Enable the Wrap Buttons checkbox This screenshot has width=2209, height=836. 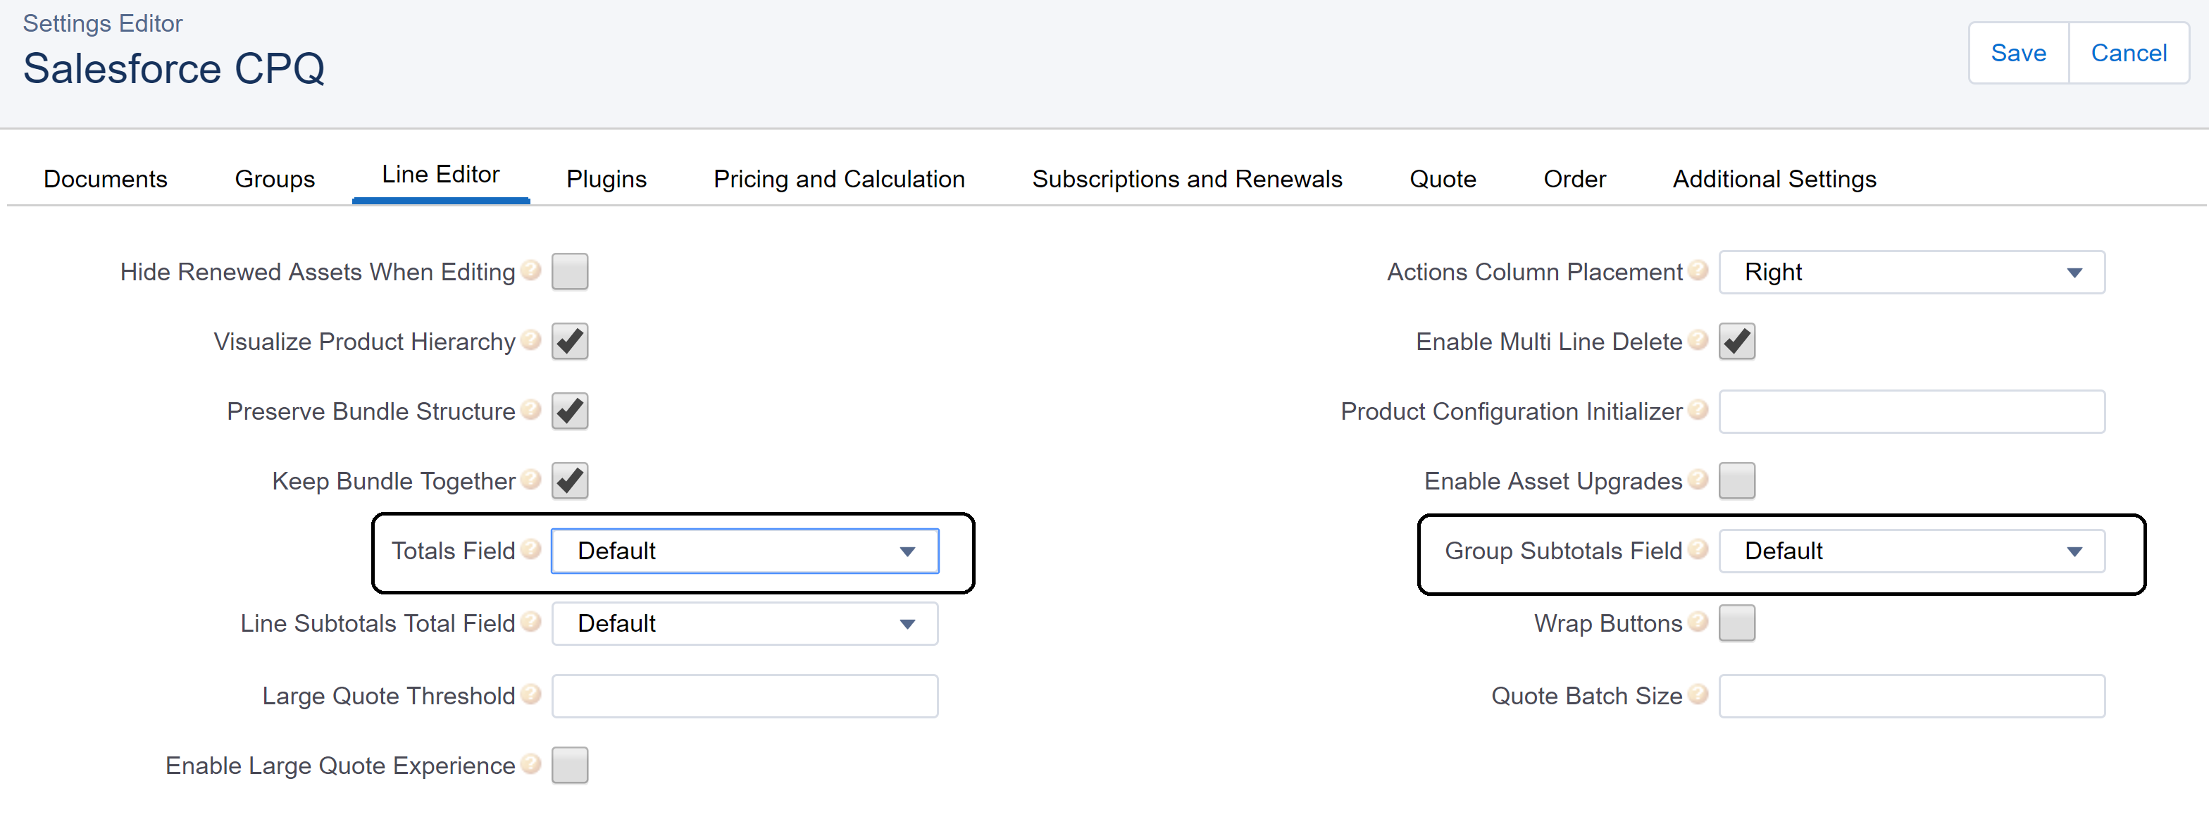coord(1736,623)
